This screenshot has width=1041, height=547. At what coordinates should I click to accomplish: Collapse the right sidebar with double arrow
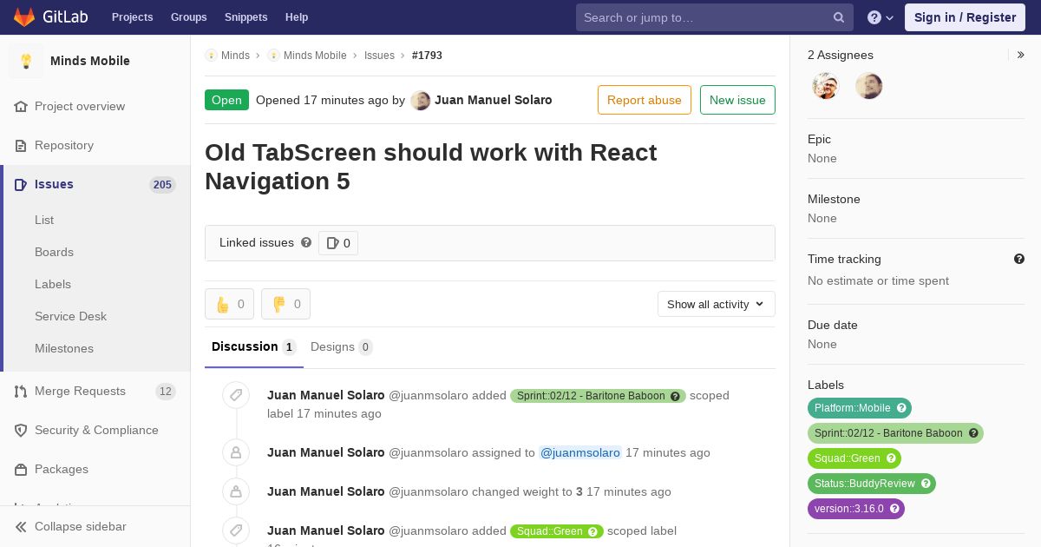pyautogui.click(x=1020, y=55)
